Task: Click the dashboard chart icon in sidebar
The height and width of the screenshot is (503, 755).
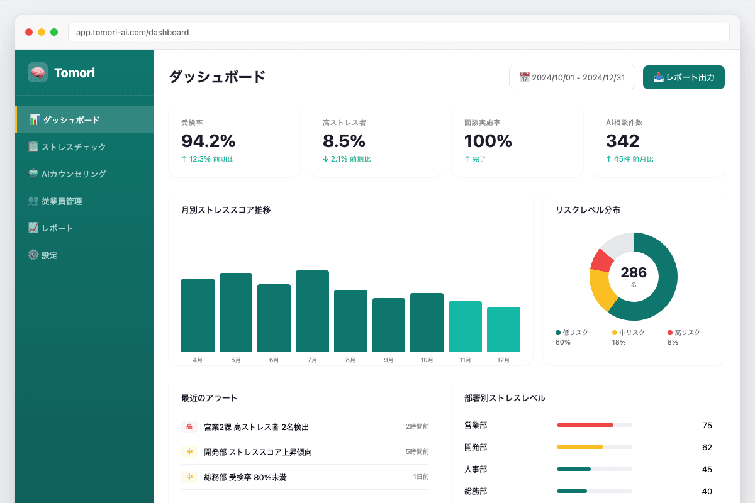Action: (x=35, y=119)
